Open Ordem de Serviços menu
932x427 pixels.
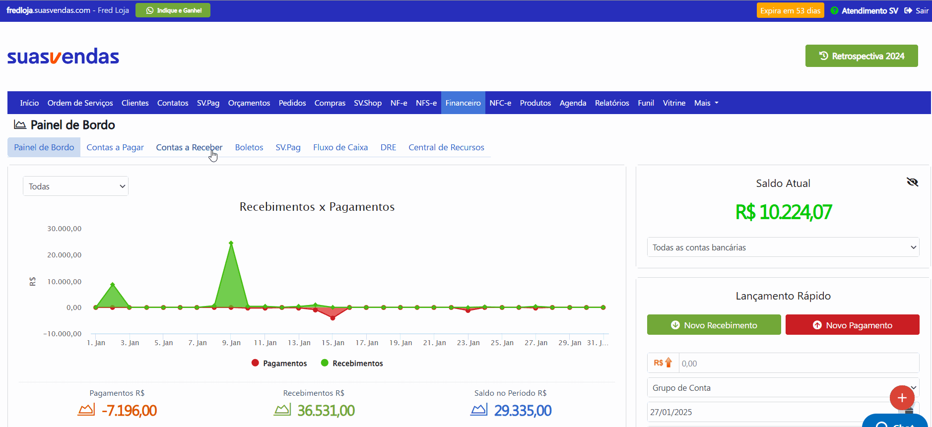pyautogui.click(x=80, y=103)
